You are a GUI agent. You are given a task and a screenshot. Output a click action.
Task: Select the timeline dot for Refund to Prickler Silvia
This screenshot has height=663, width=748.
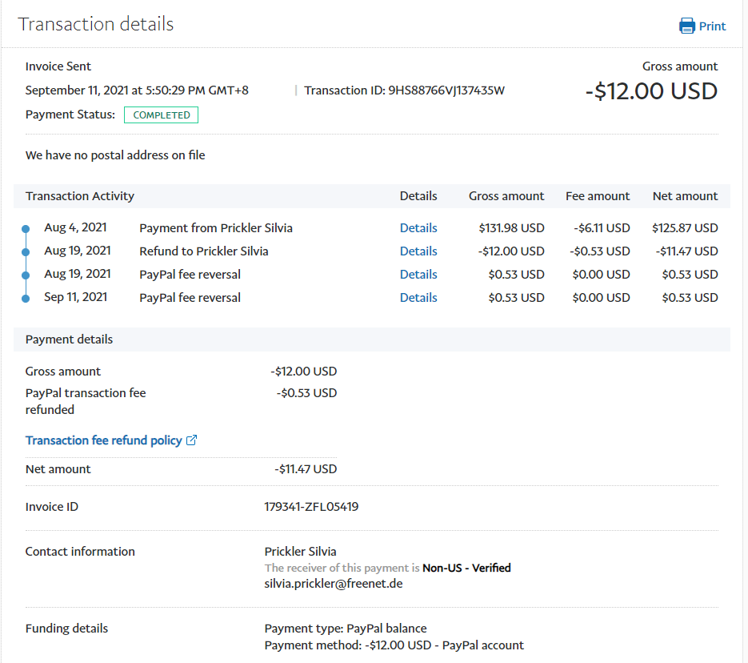[26, 252]
